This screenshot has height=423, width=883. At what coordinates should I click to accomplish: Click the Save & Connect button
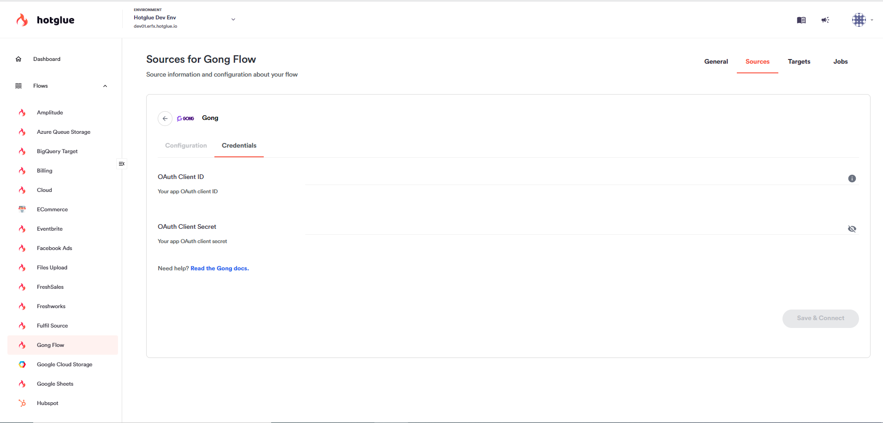pyautogui.click(x=821, y=318)
